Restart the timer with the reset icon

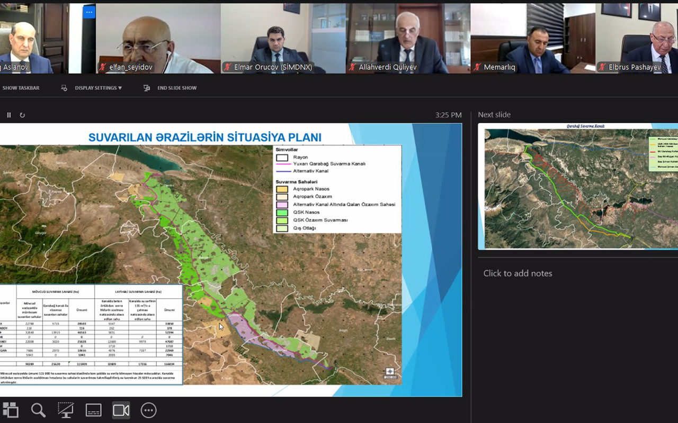click(x=22, y=115)
